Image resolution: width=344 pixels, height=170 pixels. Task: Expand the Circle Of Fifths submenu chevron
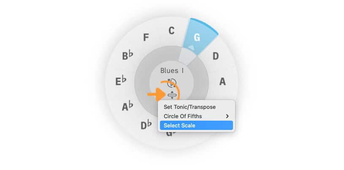pyautogui.click(x=227, y=116)
